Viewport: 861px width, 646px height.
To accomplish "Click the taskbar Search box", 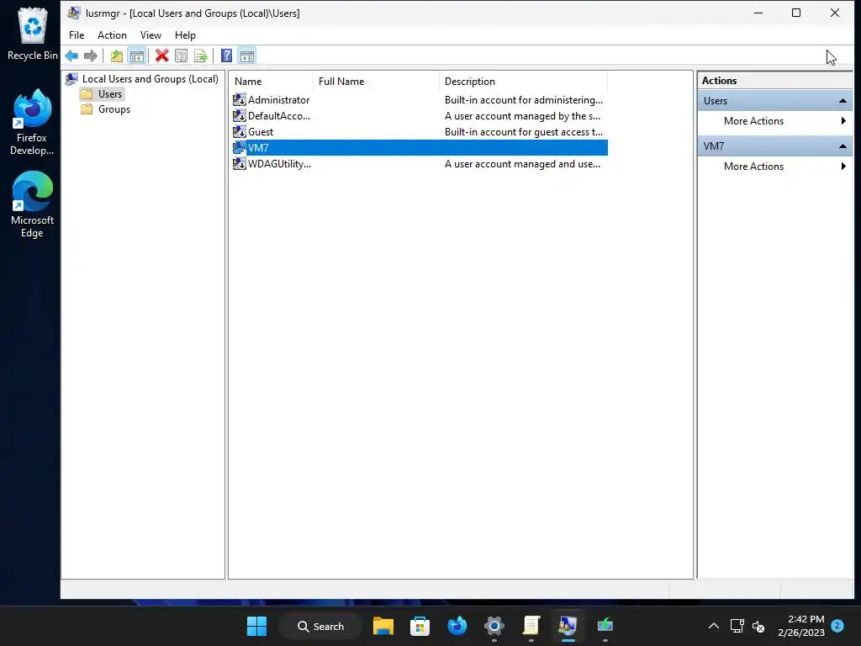I will [320, 626].
